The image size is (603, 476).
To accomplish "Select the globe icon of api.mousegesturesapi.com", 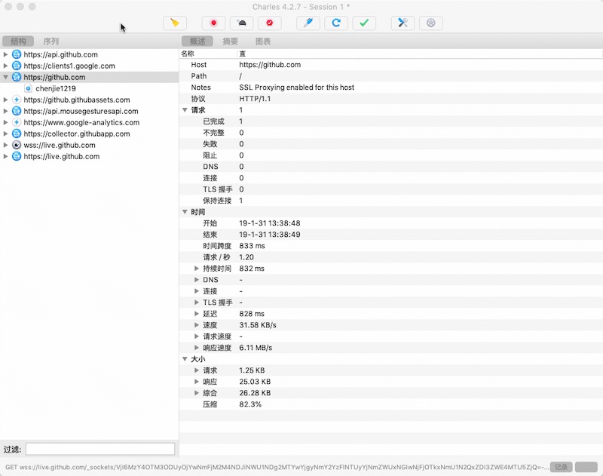I will click(x=17, y=111).
